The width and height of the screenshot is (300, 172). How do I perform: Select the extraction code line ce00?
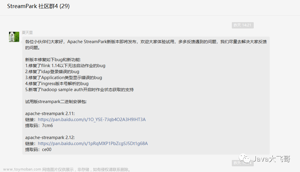[38, 150]
